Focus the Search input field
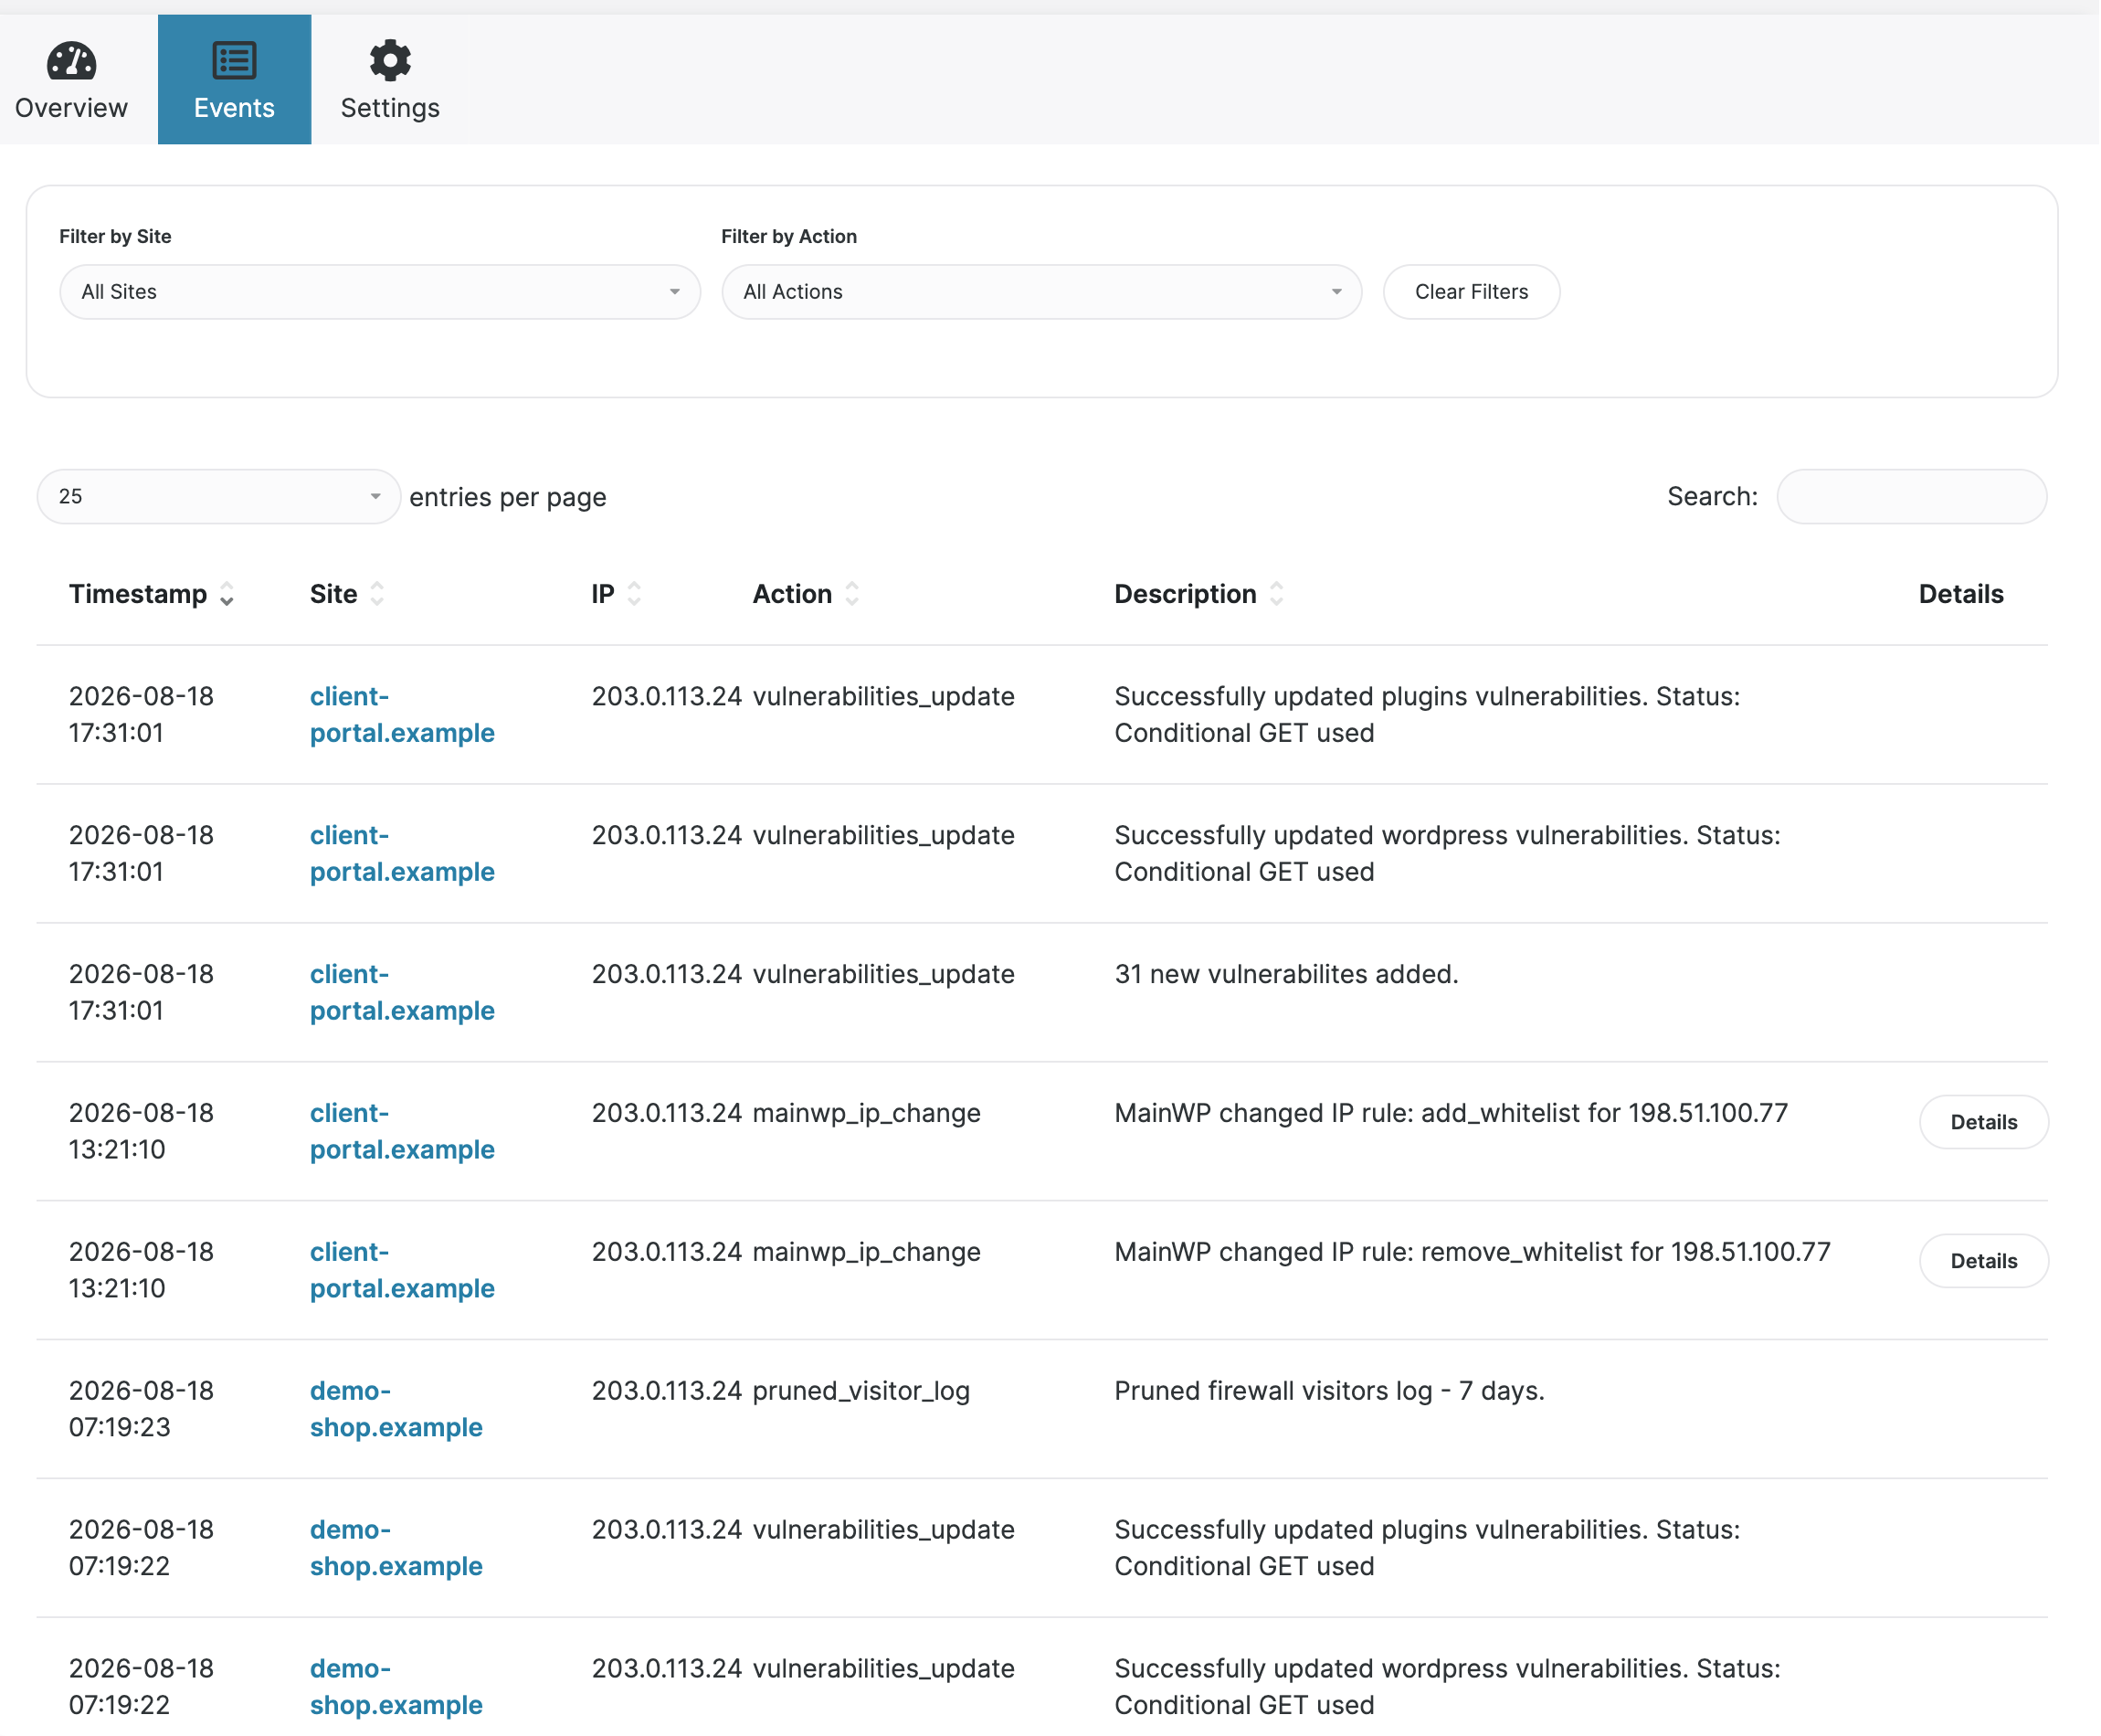The image size is (2101, 1736). pyautogui.click(x=1911, y=497)
